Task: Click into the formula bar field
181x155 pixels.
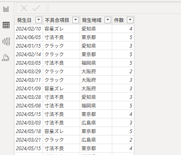Action: pos(115,8)
